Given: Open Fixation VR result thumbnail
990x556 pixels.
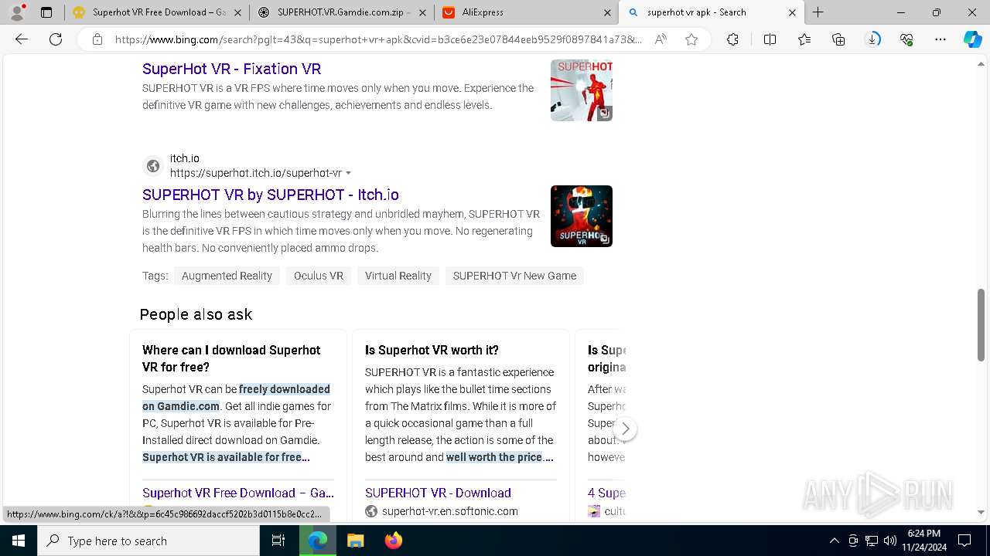Looking at the screenshot, I should pyautogui.click(x=582, y=90).
